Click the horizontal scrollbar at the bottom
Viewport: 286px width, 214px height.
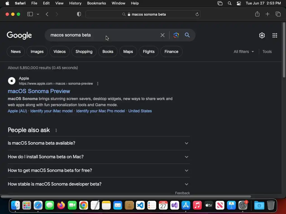click(x=126, y=196)
